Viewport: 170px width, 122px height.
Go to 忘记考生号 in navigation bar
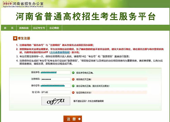[39, 28]
